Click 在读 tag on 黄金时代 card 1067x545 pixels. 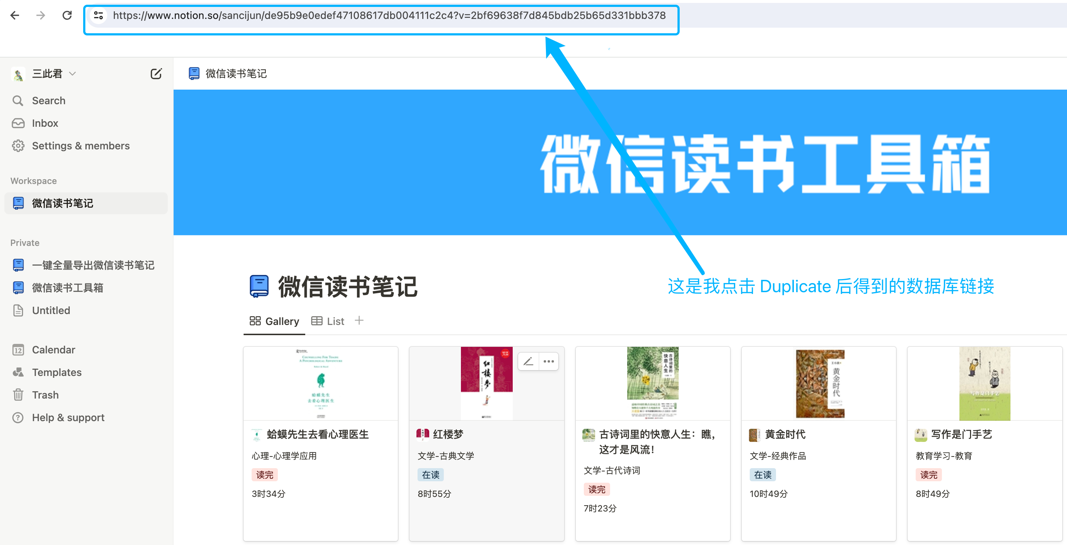[763, 475]
